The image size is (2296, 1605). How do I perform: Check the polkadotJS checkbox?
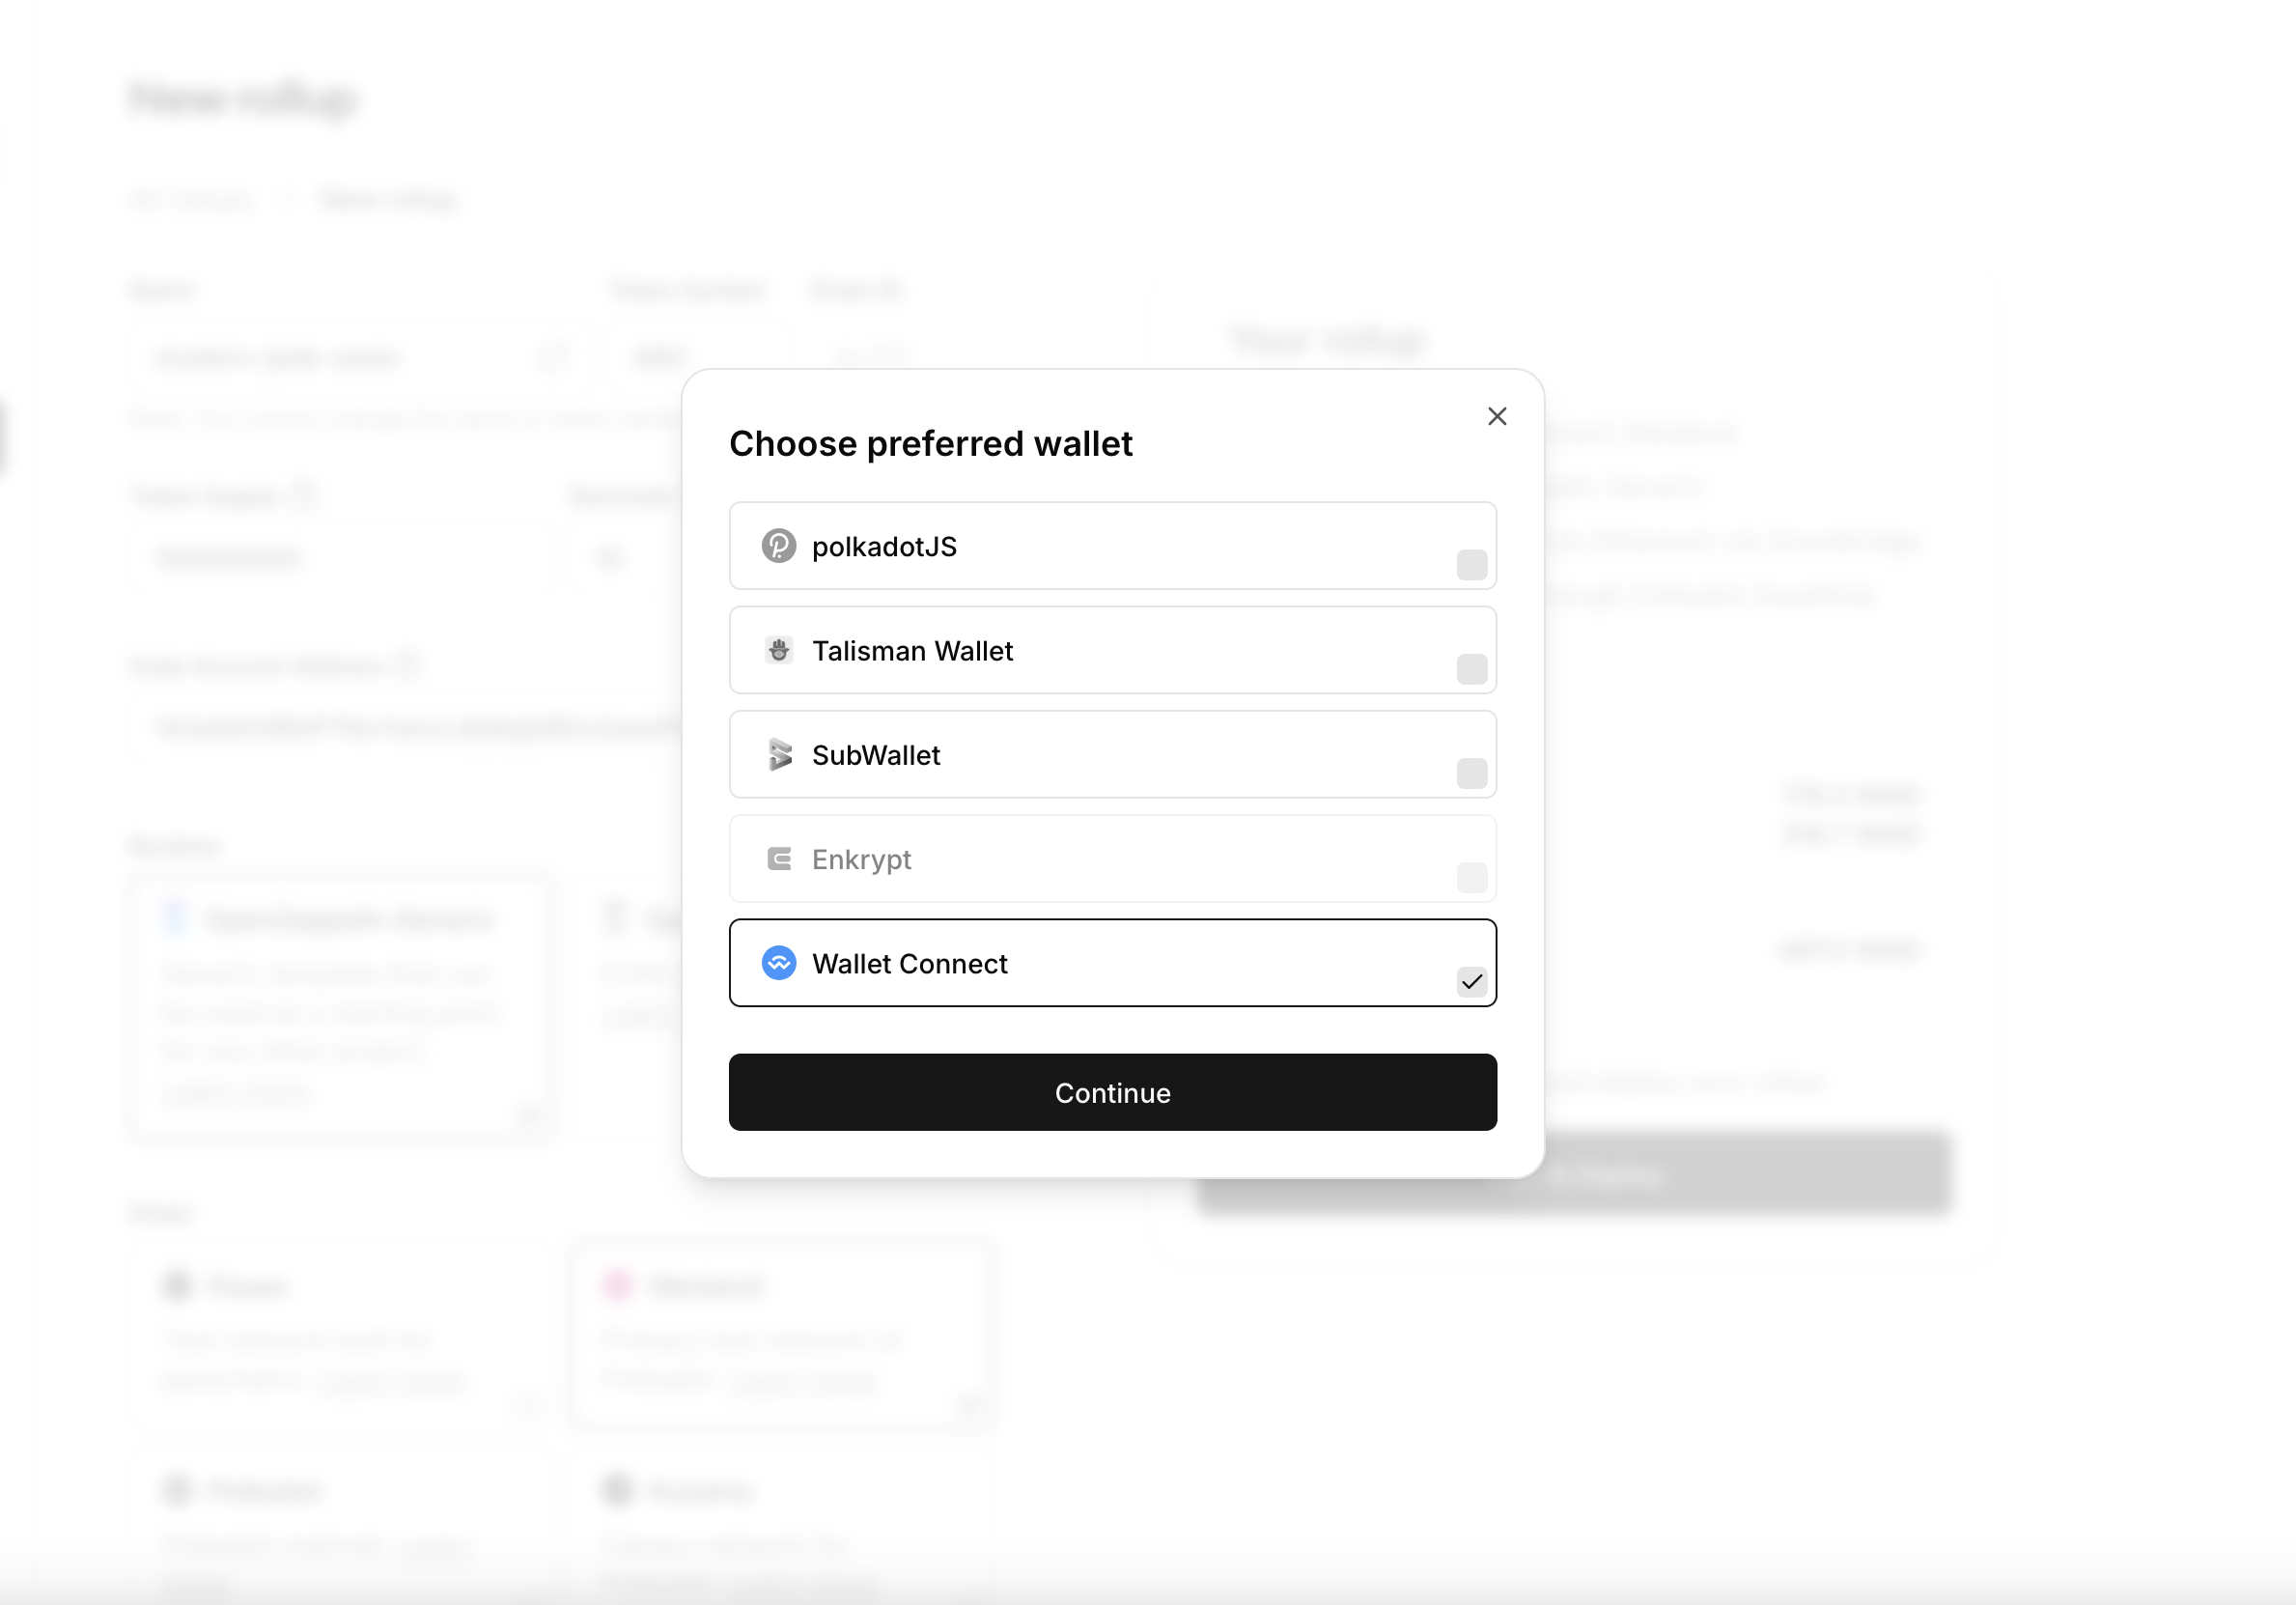click(x=1472, y=565)
